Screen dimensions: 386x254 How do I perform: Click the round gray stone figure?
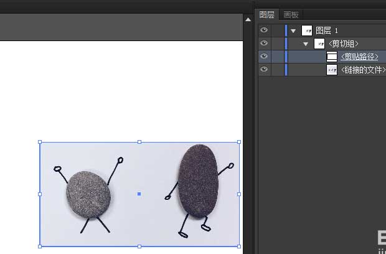tap(89, 195)
